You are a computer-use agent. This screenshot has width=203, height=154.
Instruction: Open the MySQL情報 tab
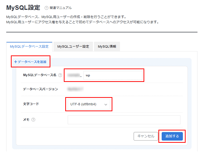pyautogui.click(x=107, y=47)
